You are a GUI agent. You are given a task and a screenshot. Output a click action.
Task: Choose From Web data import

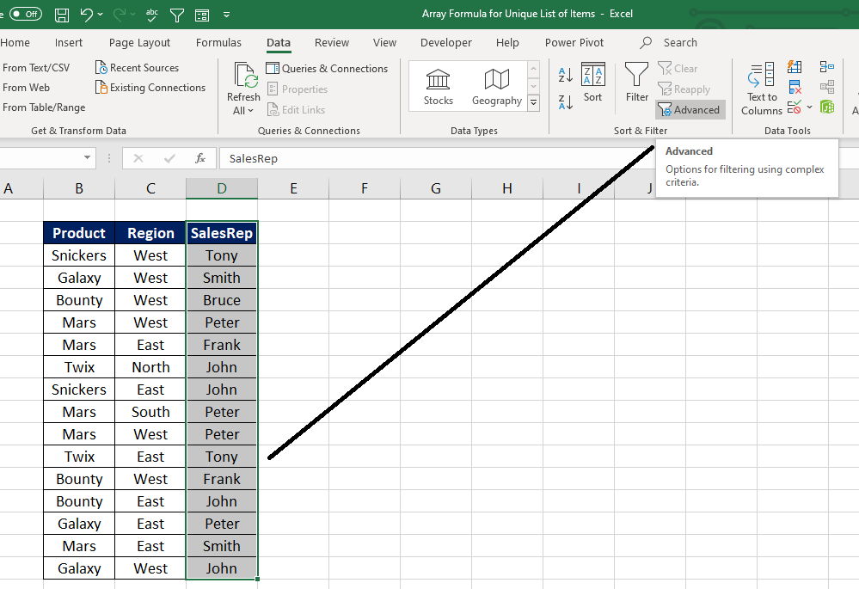(x=26, y=88)
